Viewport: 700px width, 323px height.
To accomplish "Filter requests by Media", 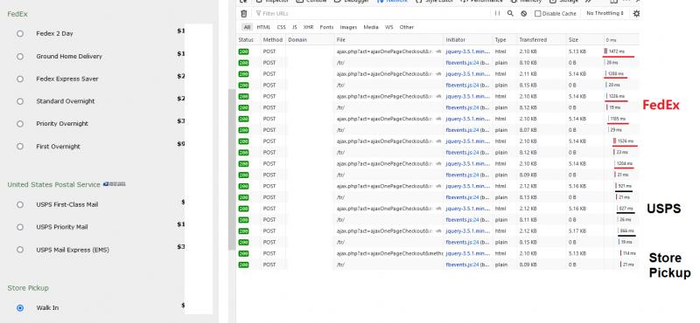I will coord(371,27).
